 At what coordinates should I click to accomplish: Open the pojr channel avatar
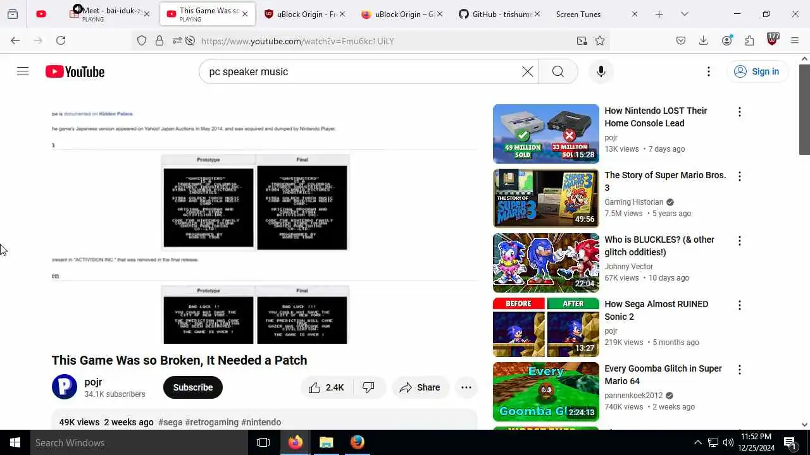(65, 387)
